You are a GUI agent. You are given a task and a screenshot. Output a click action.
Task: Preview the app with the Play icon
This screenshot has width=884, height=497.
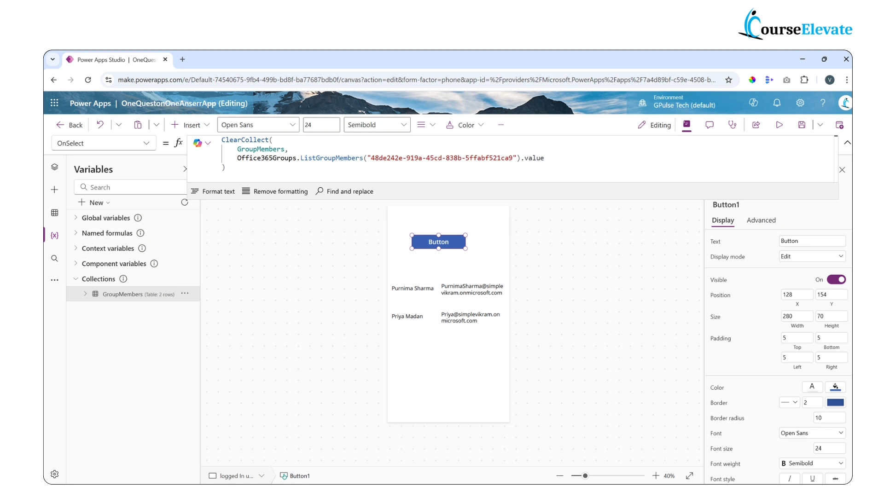(779, 125)
